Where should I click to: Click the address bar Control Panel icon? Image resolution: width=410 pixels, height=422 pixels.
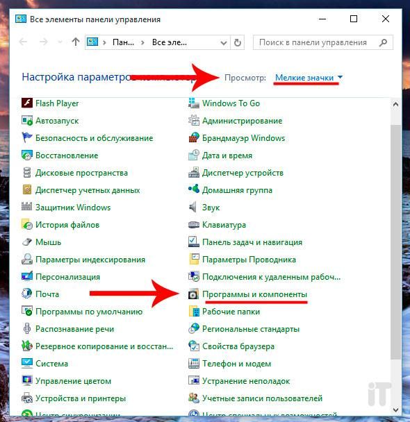click(92, 42)
